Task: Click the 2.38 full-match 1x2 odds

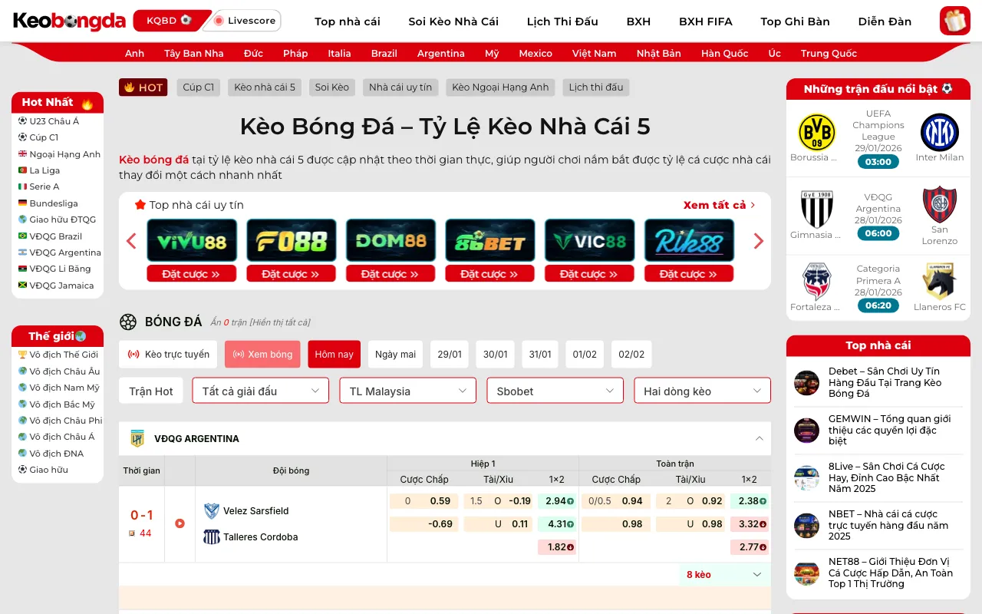Action: click(x=750, y=501)
